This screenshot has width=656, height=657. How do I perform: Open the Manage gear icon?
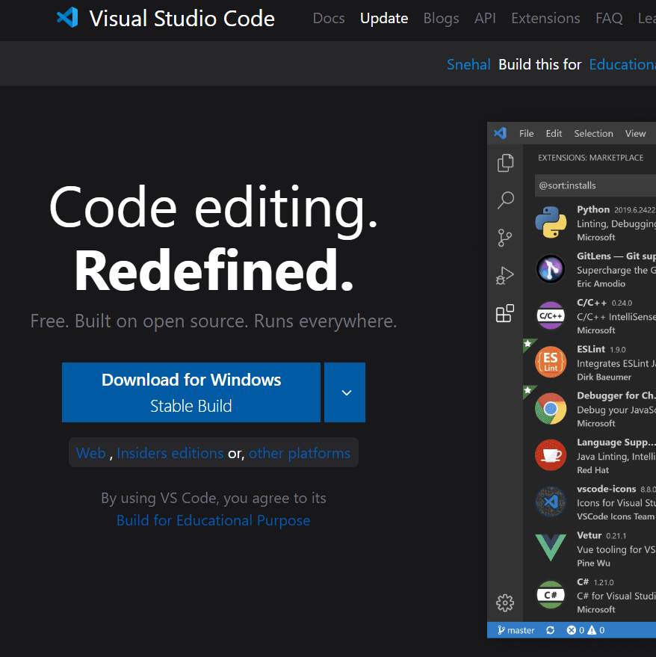tap(505, 602)
